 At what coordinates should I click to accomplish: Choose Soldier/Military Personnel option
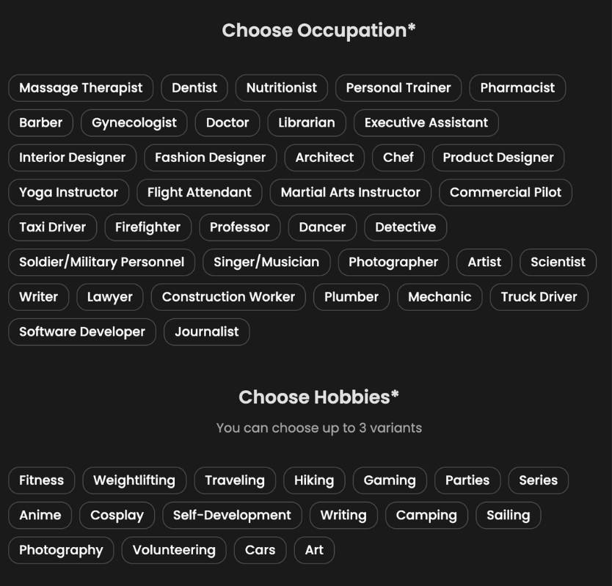click(101, 262)
